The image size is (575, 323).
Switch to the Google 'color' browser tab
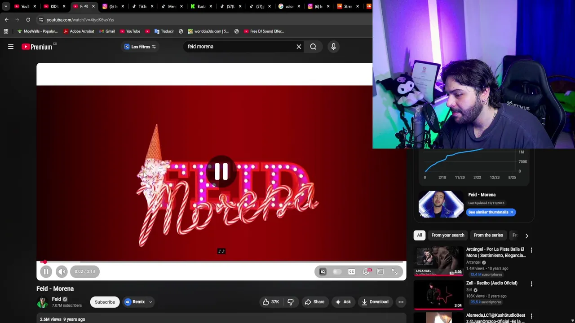click(289, 6)
